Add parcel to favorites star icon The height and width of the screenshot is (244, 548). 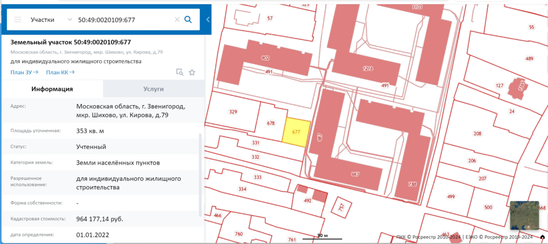pos(192,72)
